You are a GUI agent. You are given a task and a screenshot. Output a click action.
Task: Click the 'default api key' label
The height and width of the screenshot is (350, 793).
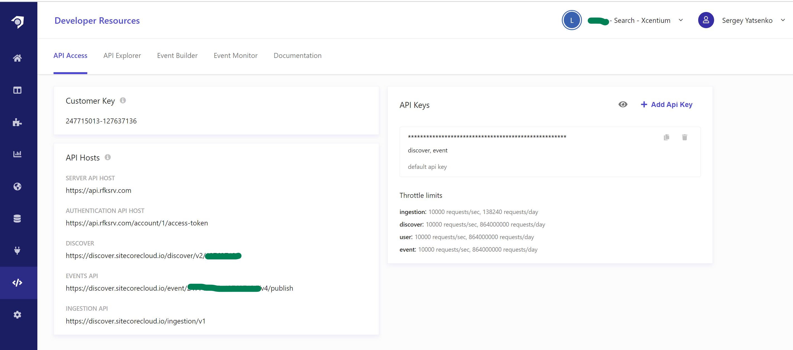[x=427, y=167]
